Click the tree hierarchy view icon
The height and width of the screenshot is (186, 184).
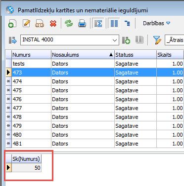point(127,23)
